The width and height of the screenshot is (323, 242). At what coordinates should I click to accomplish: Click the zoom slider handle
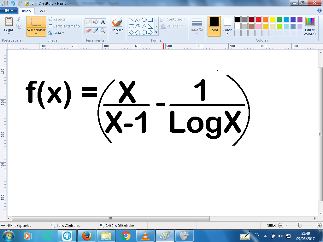click(300, 225)
